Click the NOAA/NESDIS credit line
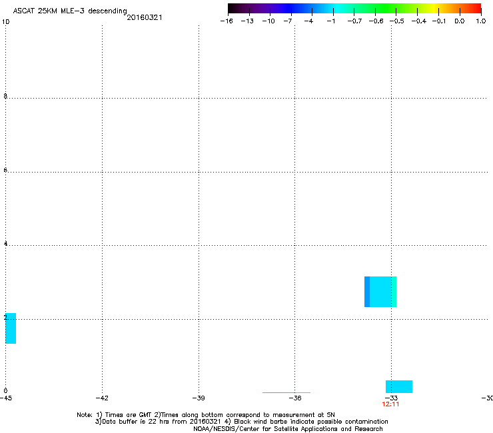This screenshot has width=493, height=433. coord(288,429)
